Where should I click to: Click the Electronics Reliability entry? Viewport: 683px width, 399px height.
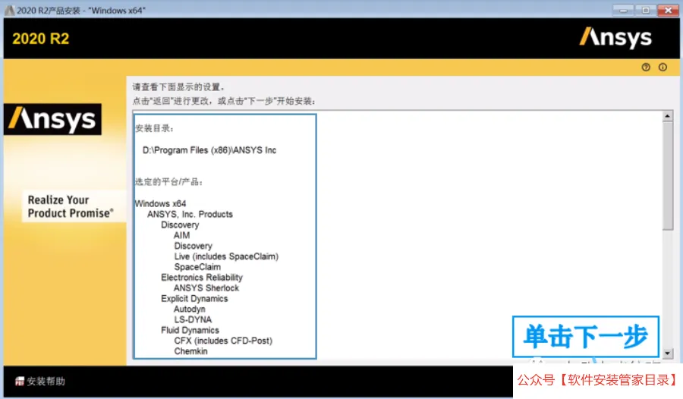coord(202,278)
